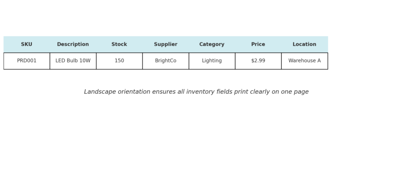Select the Supplier column header
The image size is (393, 171).
click(165, 44)
